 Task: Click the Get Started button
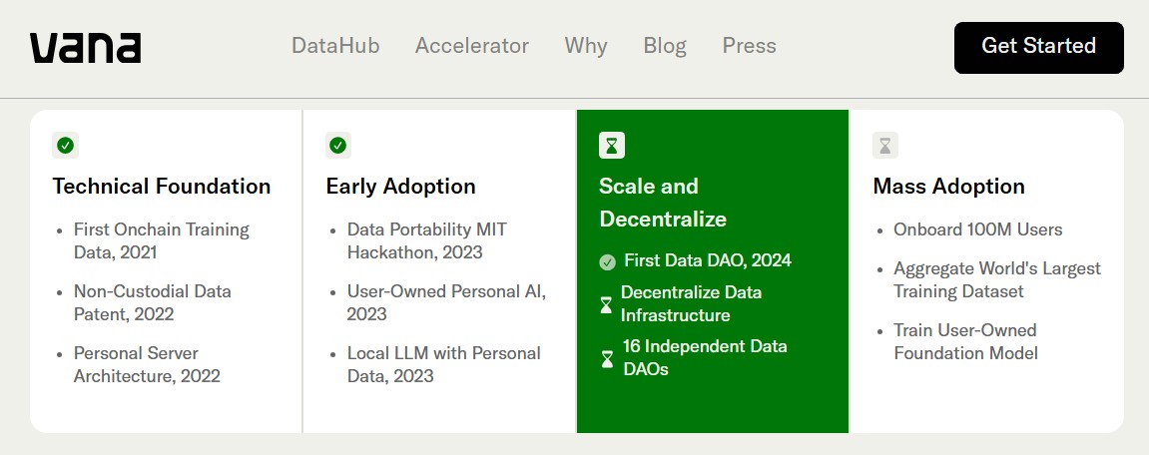click(1038, 48)
